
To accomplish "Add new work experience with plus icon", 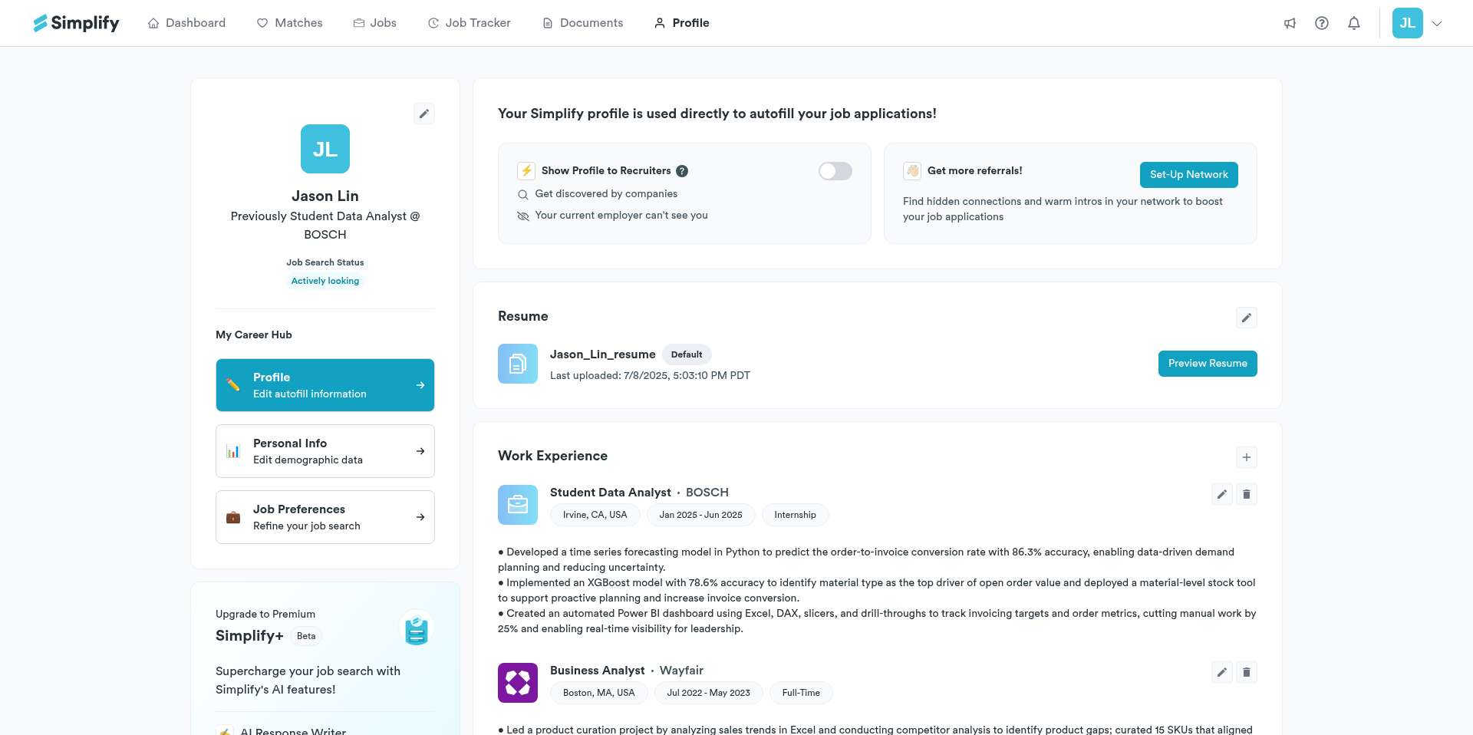I will pos(1247,457).
